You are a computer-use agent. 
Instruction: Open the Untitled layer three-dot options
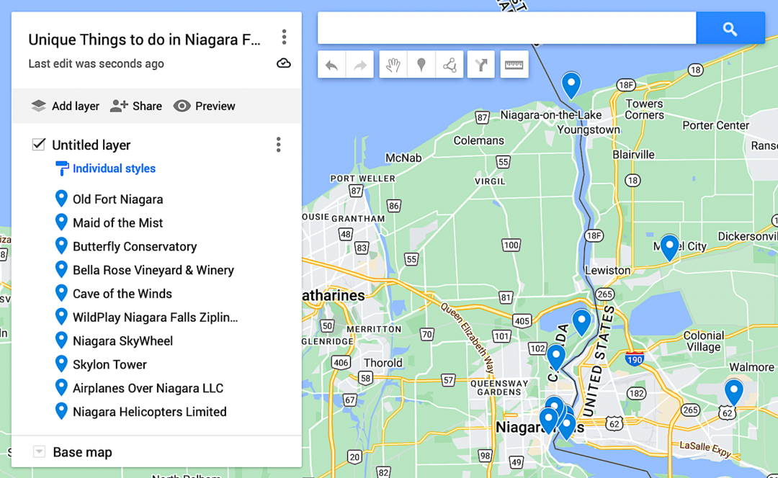click(x=278, y=144)
